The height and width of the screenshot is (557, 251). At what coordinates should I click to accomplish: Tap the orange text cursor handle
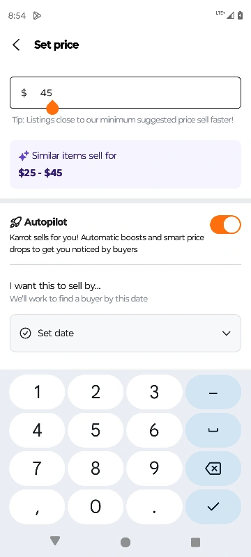(52, 107)
